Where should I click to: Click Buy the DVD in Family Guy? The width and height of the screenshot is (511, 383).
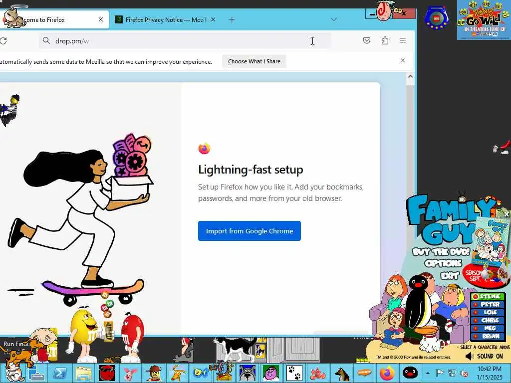coord(441,251)
